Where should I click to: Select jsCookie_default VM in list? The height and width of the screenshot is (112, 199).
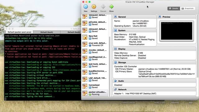point(95,23)
